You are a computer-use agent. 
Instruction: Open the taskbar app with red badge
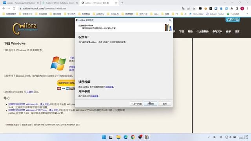[x=140, y=137]
